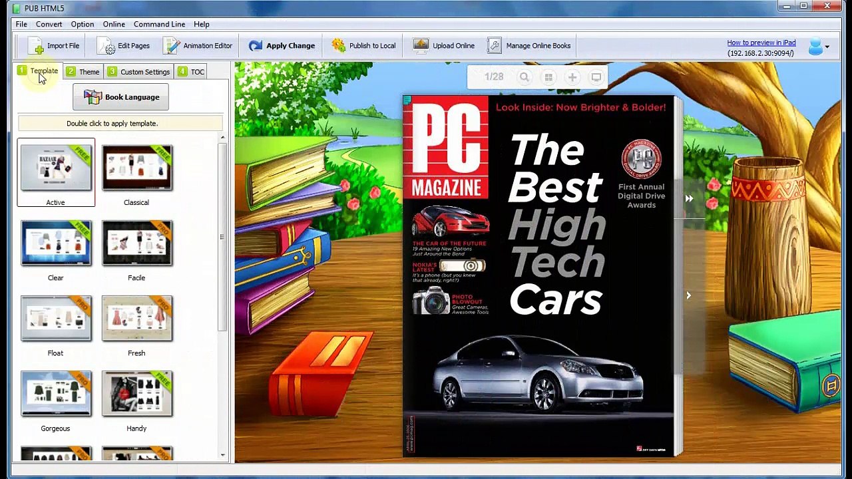The image size is (852, 479).
Task: Select the Active template thumbnail
Action: point(56,172)
